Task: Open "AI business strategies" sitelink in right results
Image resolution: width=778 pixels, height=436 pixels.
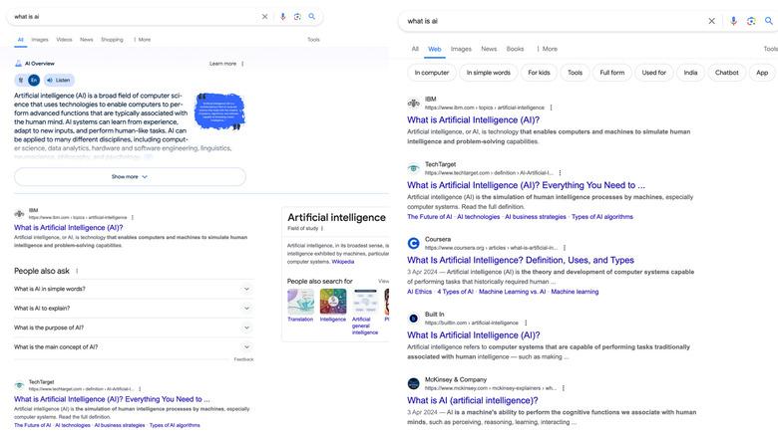Action: click(x=536, y=217)
